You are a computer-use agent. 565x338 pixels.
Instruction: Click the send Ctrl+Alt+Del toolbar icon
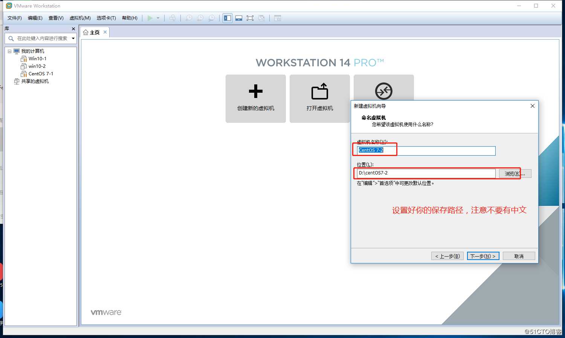pyautogui.click(x=173, y=18)
